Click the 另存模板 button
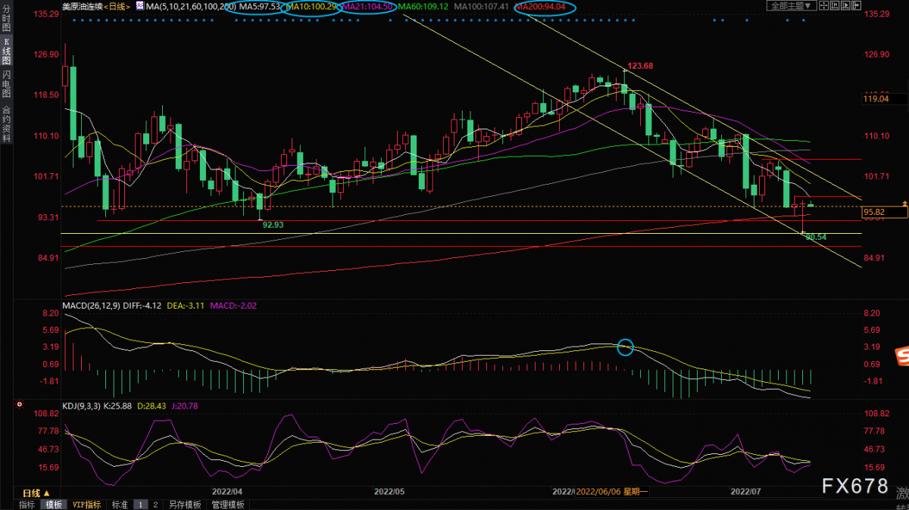Image resolution: width=909 pixels, height=510 pixels. (x=185, y=505)
